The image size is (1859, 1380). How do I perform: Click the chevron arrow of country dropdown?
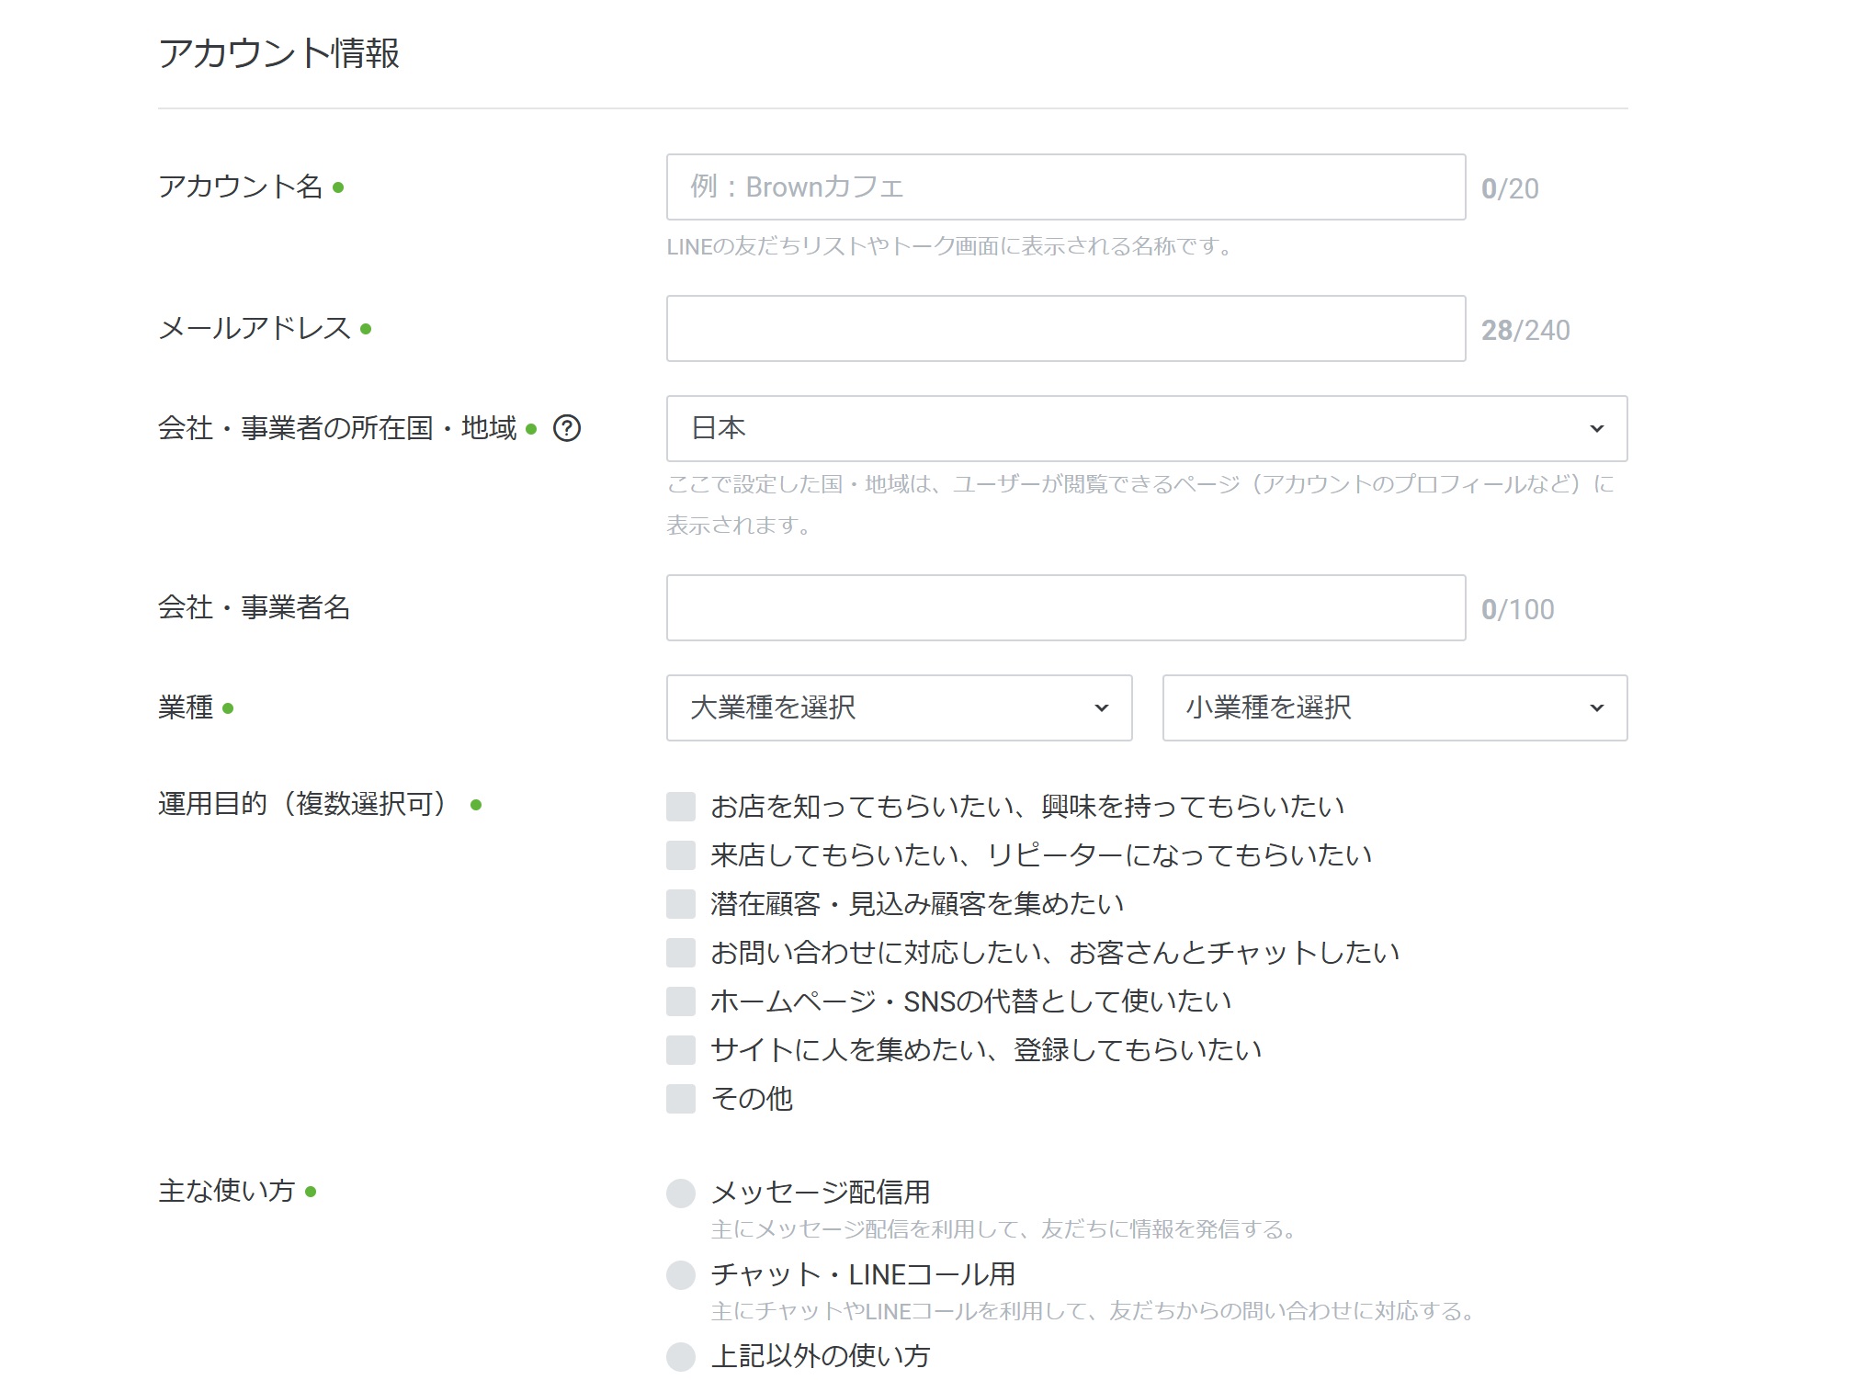[x=1597, y=429]
